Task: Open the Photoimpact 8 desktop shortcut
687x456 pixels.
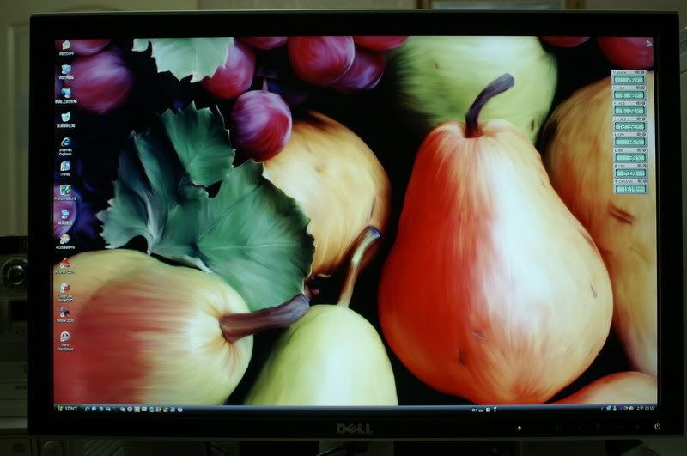Action: click(64, 190)
